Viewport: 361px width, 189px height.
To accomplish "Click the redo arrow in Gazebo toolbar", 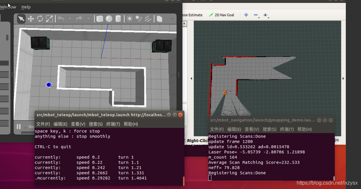I will tap(79, 18).
